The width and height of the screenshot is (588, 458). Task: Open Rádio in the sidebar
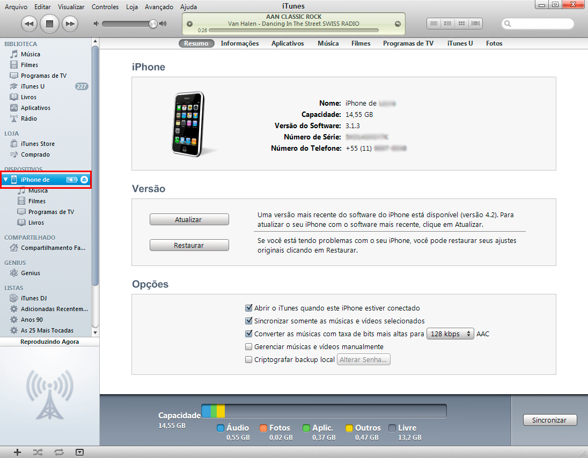(46, 119)
